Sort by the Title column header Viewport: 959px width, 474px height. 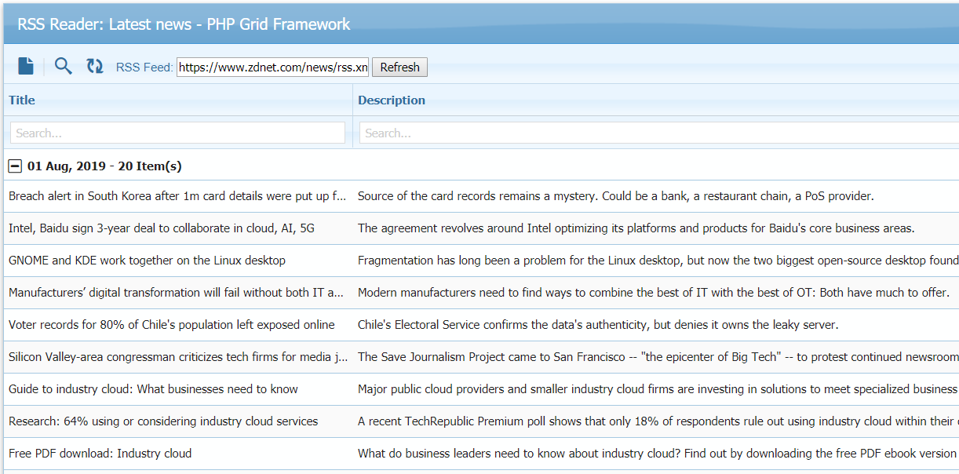[22, 100]
